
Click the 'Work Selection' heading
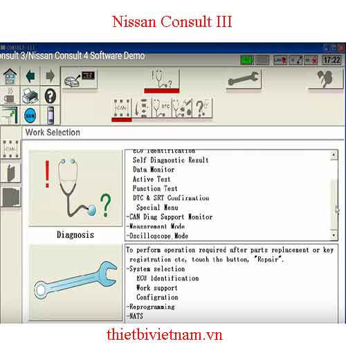pyautogui.click(x=53, y=132)
